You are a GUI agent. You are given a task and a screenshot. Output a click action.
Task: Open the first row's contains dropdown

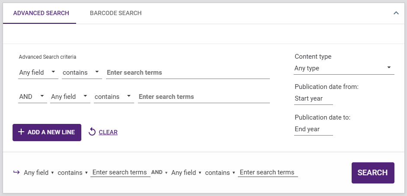coord(82,73)
